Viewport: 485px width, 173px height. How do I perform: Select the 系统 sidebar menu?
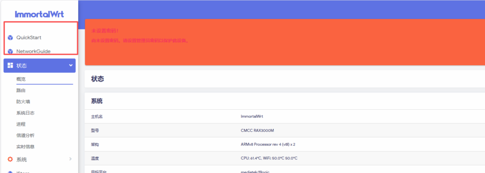39,159
